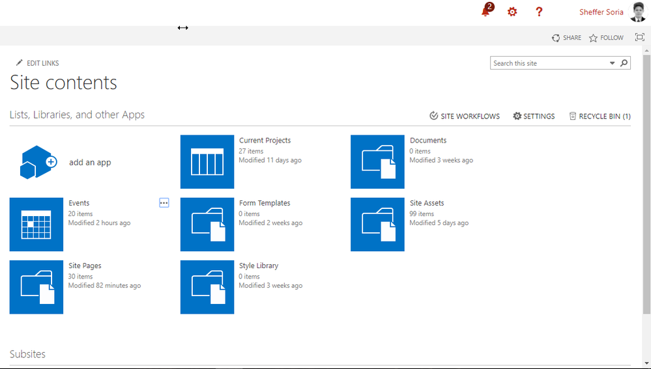Click the Events title link
The height and width of the screenshot is (369, 651).
click(79, 203)
